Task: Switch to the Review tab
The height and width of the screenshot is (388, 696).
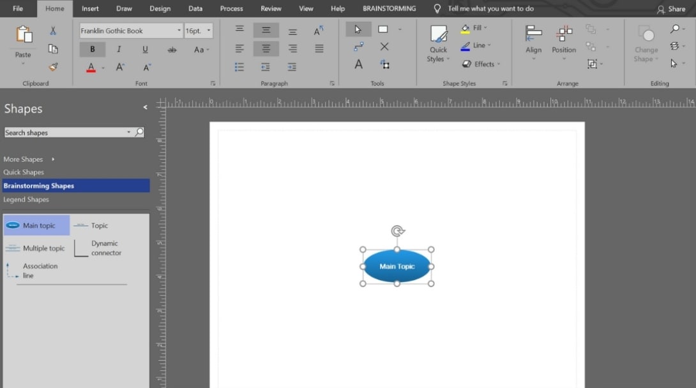Action: 271,8
